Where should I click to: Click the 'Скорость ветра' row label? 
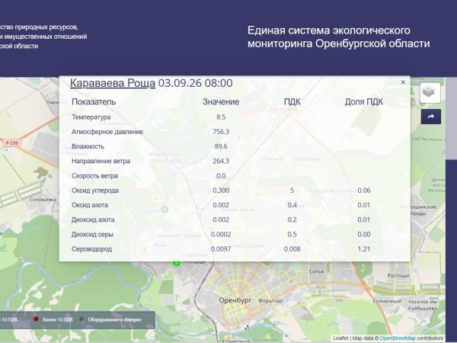click(x=94, y=176)
